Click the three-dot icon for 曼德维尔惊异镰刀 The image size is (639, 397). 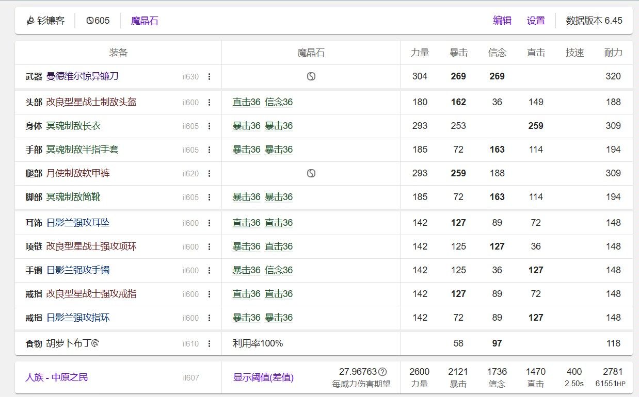coord(209,77)
